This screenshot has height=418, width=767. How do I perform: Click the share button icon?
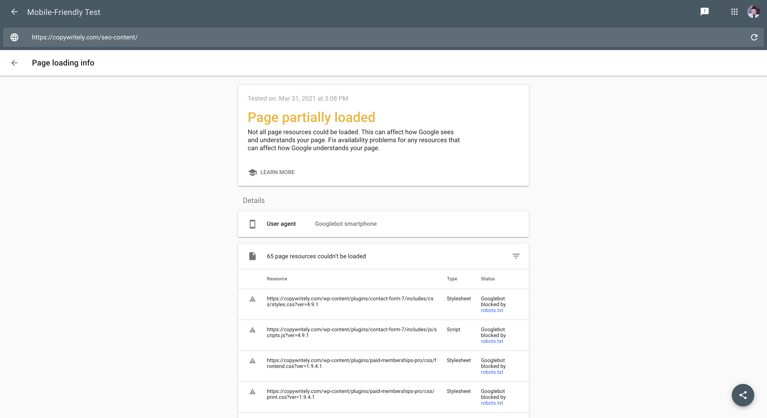[x=743, y=394]
